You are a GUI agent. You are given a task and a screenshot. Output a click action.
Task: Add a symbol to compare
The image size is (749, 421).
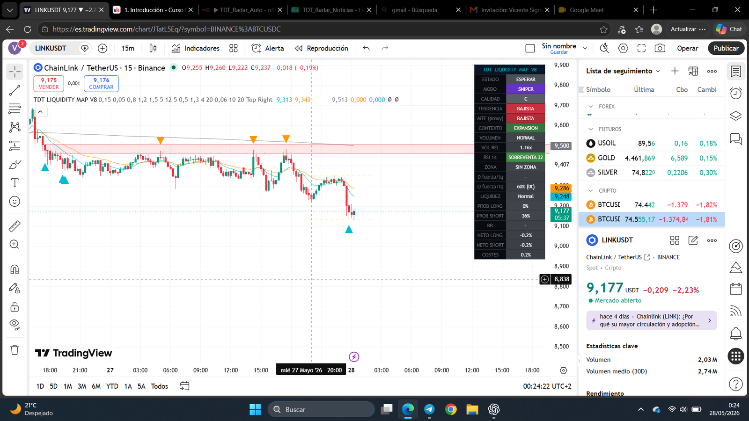coord(103,48)
